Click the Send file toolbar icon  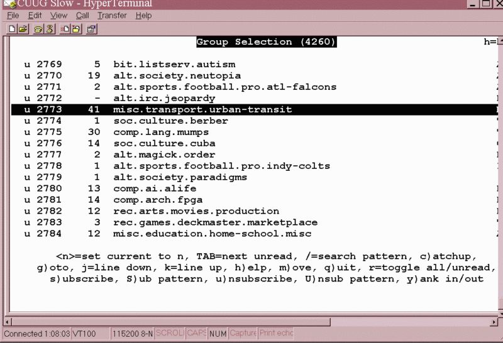(65, 29)
